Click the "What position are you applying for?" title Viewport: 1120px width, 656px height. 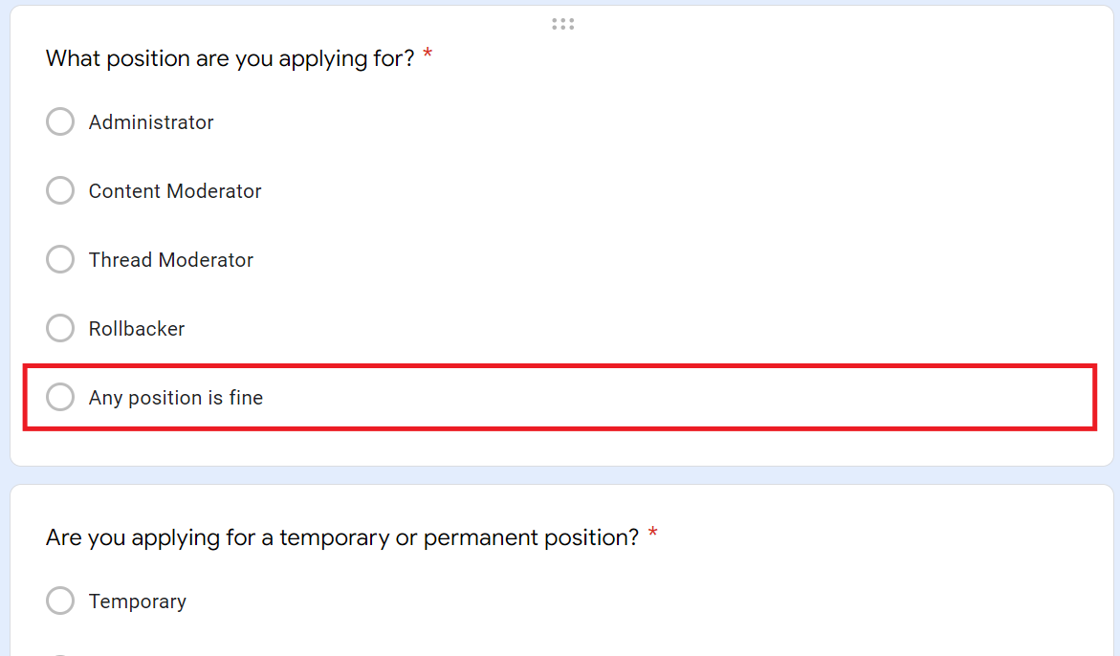pyautogui.click(x=230, y=58)
